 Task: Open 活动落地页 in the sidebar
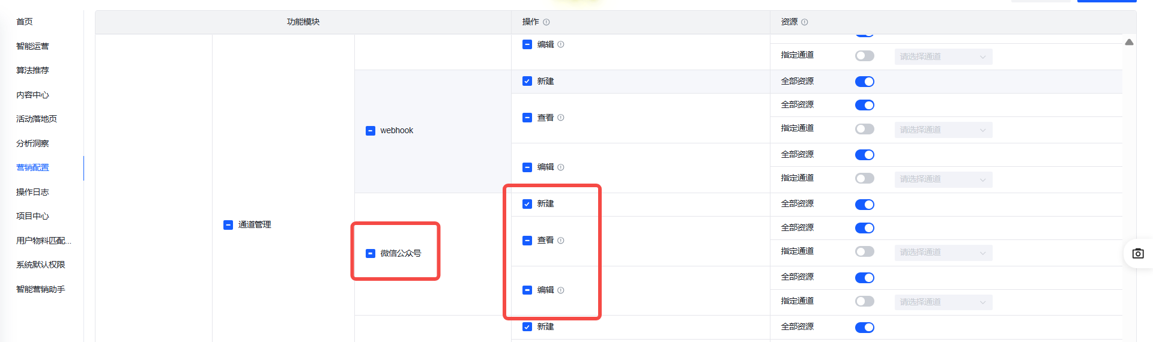tap(37, 119)
